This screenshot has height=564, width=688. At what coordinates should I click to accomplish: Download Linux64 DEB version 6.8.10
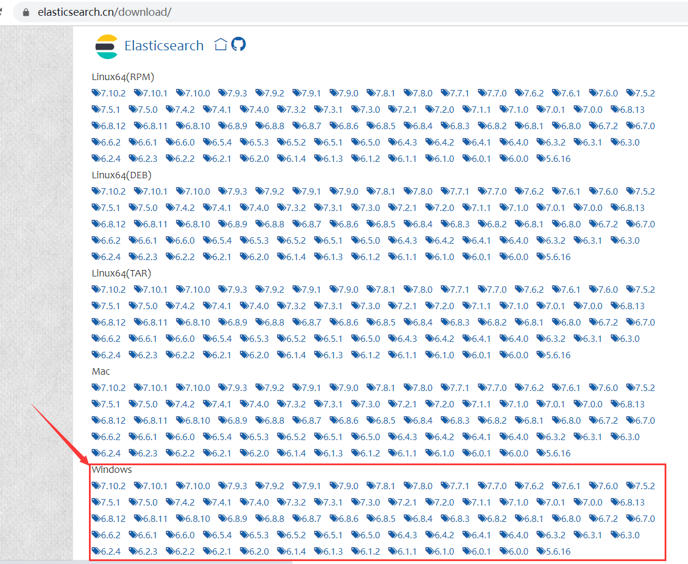pos(192,224)
